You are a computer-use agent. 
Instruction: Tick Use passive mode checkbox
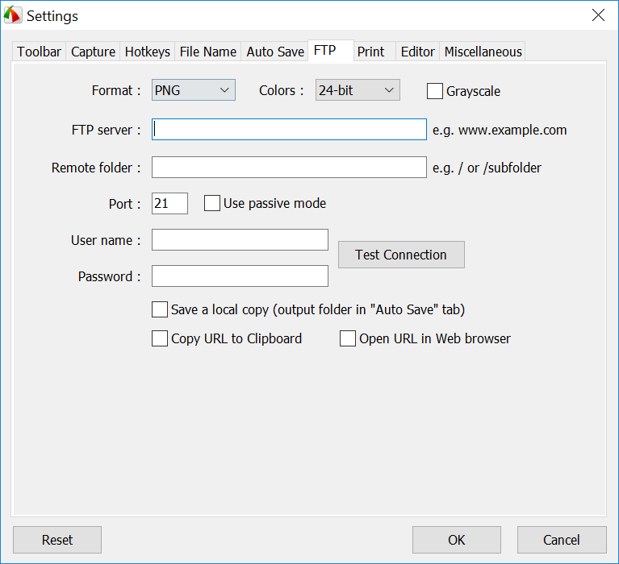pyautogui.click(x=212, y=203)
